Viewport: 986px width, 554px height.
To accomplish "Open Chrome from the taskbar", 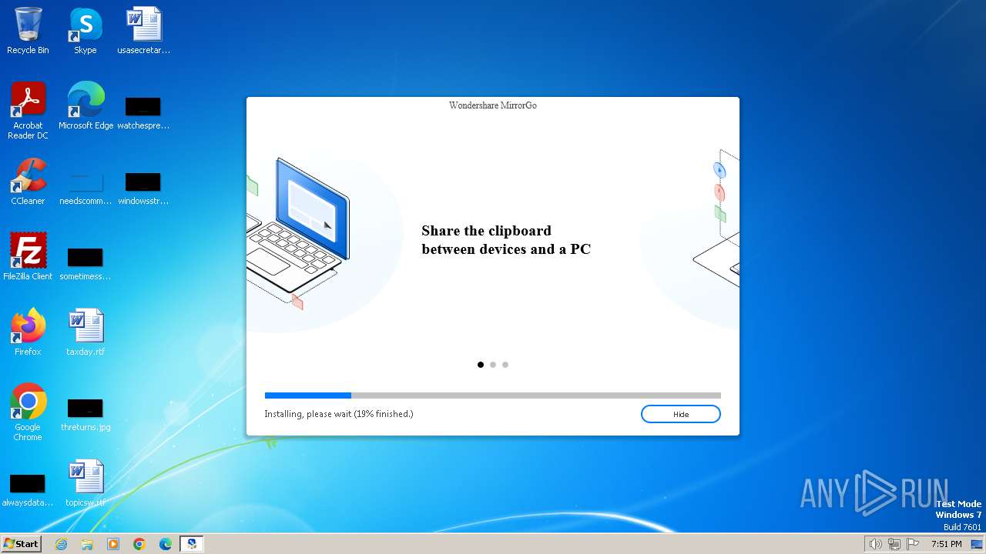I will [x=139, y=544].
